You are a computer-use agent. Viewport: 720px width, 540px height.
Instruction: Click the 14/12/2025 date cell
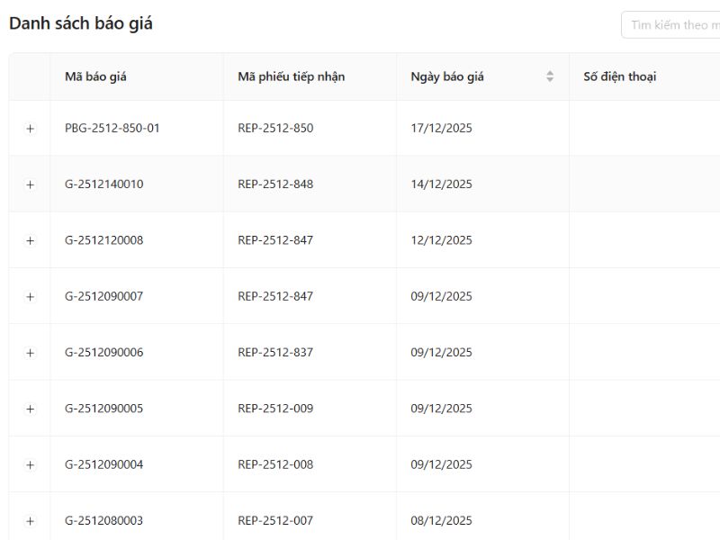(x=441, y=184)
